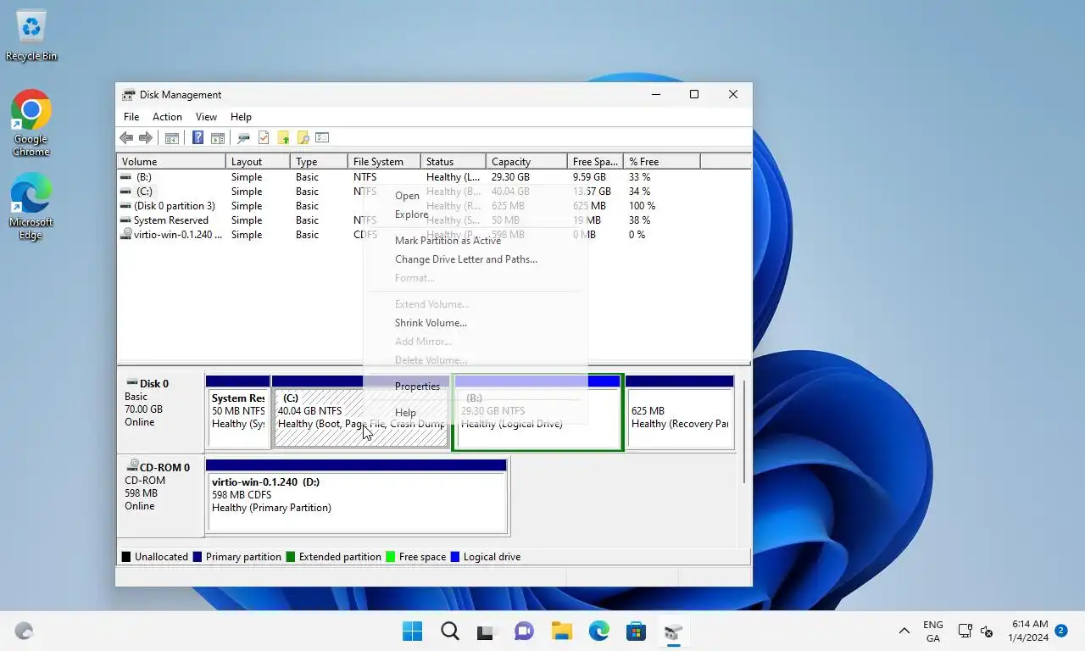The image size is (1085, 651).
Task: Open File Explorer from taskbar
Action: [561, 632]
